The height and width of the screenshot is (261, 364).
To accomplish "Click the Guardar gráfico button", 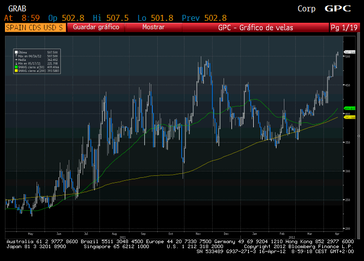I will (96, 27).
